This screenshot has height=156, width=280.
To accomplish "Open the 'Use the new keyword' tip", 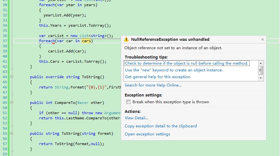I will point(174,70).
